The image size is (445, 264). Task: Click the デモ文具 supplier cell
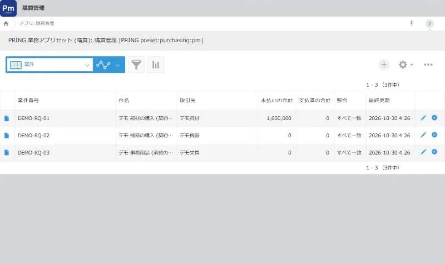217,152
